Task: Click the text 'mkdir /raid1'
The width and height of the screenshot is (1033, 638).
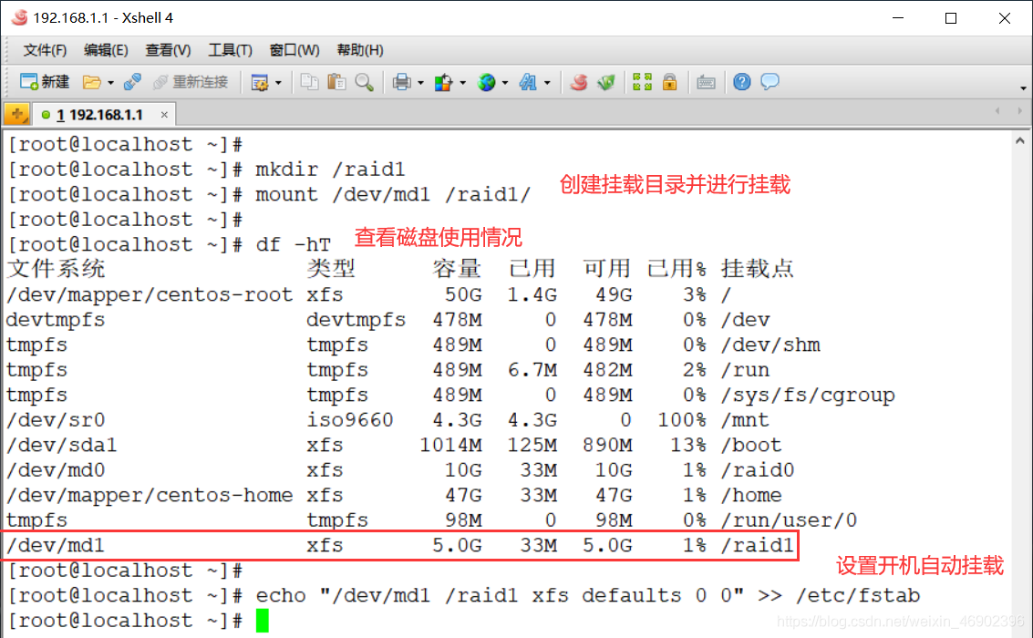Action: [330, 170]
